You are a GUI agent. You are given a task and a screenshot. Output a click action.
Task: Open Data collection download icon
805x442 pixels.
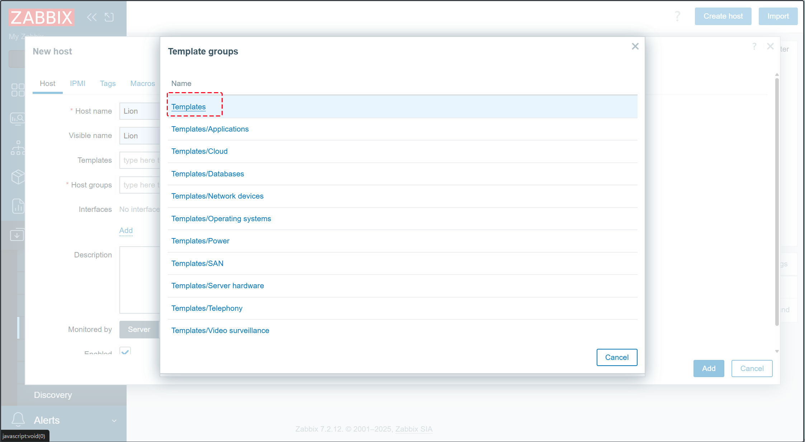tap(17, 235)
